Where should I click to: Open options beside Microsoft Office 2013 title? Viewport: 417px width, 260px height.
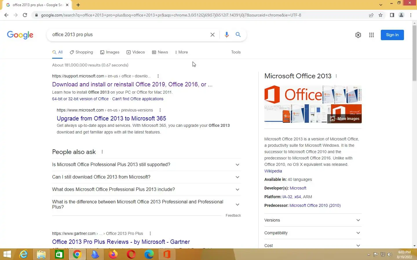[x=336, y=76]
